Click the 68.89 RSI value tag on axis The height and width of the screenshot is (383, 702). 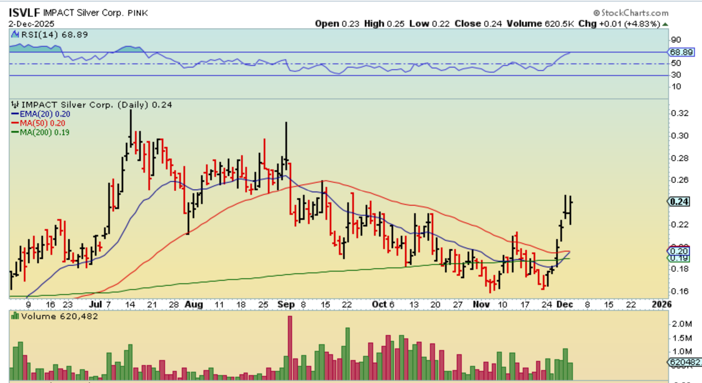[681, 52]
